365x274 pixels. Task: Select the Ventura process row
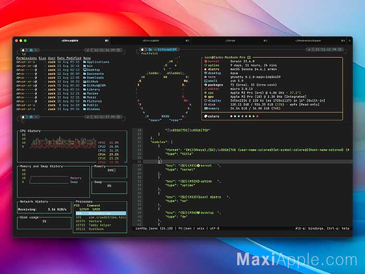[101, 221]
